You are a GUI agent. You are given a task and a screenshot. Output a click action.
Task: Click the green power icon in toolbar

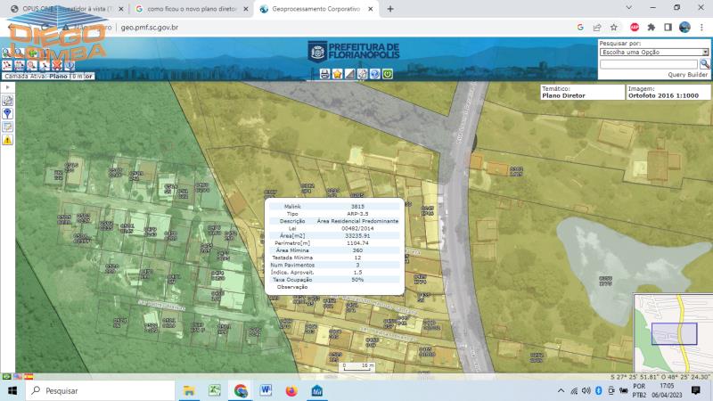pos(388,74)
